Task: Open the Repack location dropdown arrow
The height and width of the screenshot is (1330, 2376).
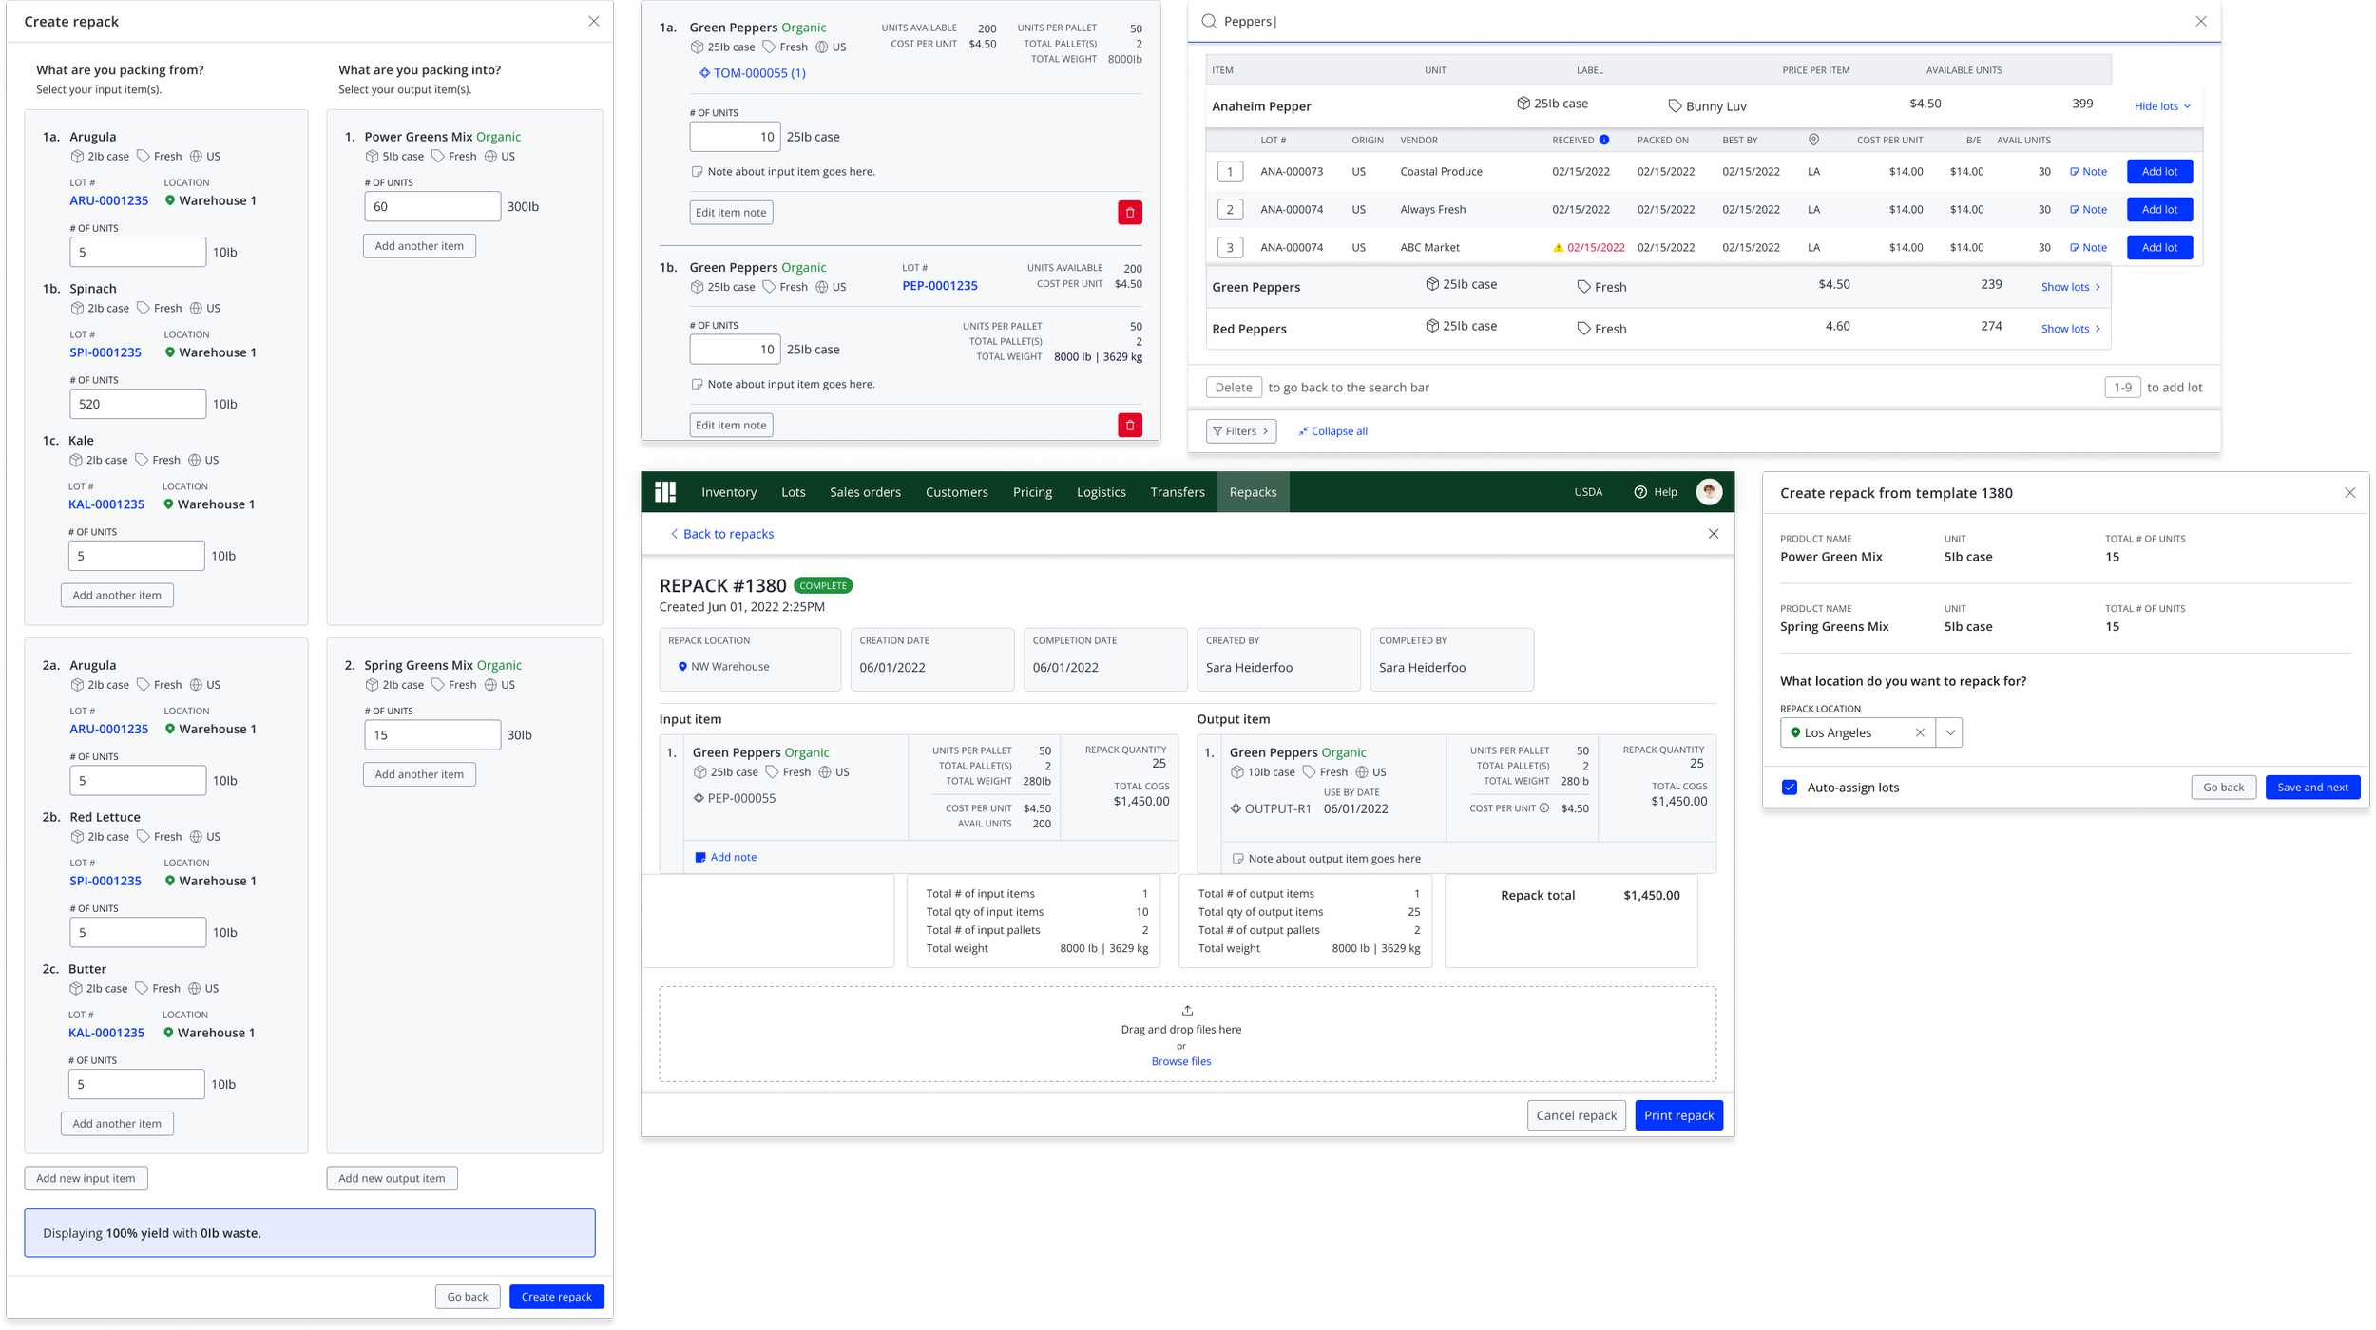Action: (x=1949, y=732)
